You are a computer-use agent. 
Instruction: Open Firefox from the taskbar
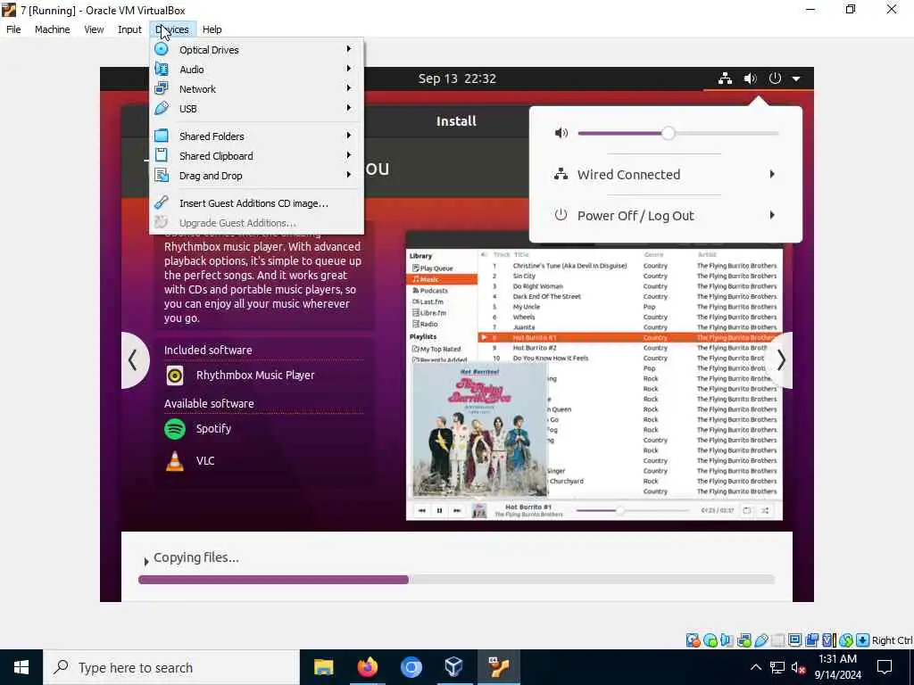tap(367, 667)
